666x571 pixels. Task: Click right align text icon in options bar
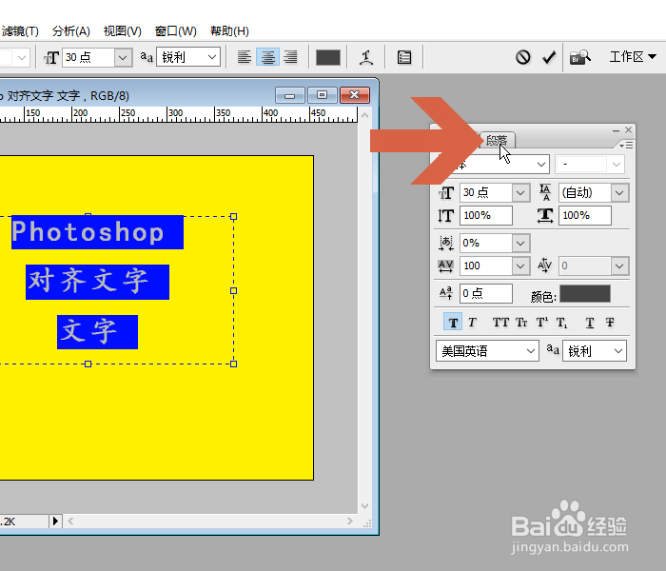290,57
